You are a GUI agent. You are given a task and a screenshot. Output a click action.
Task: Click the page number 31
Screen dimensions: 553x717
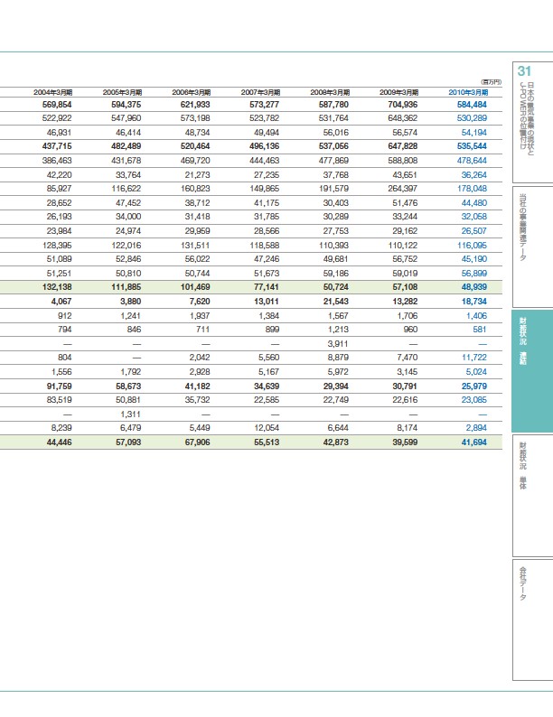[524, 71]
